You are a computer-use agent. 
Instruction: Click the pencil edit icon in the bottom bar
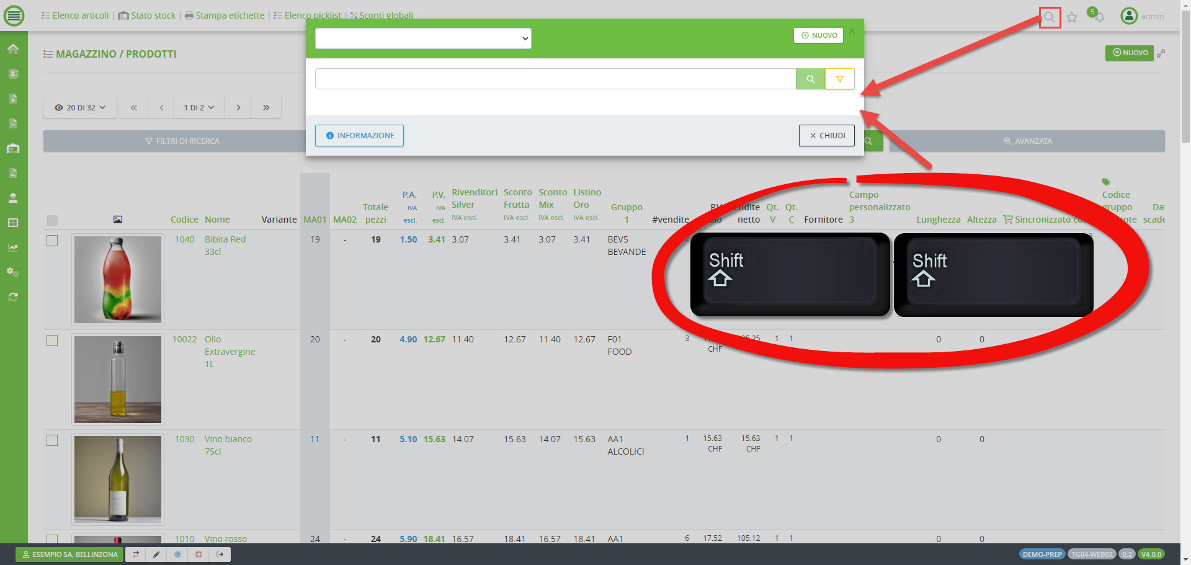click(x=156, y=554)
